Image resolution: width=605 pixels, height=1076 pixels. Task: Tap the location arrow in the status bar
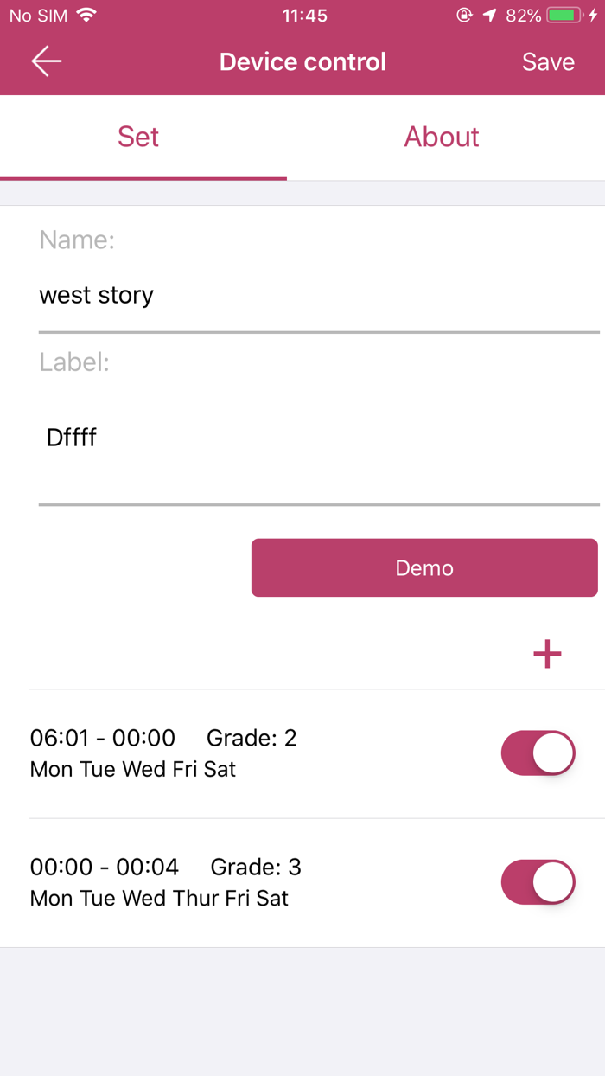click(x=491, y=15)
